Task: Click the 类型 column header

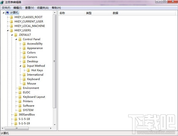Action: [98, 13]
